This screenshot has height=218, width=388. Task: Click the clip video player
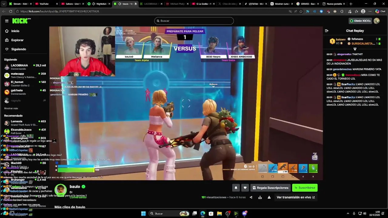(186, 103)
